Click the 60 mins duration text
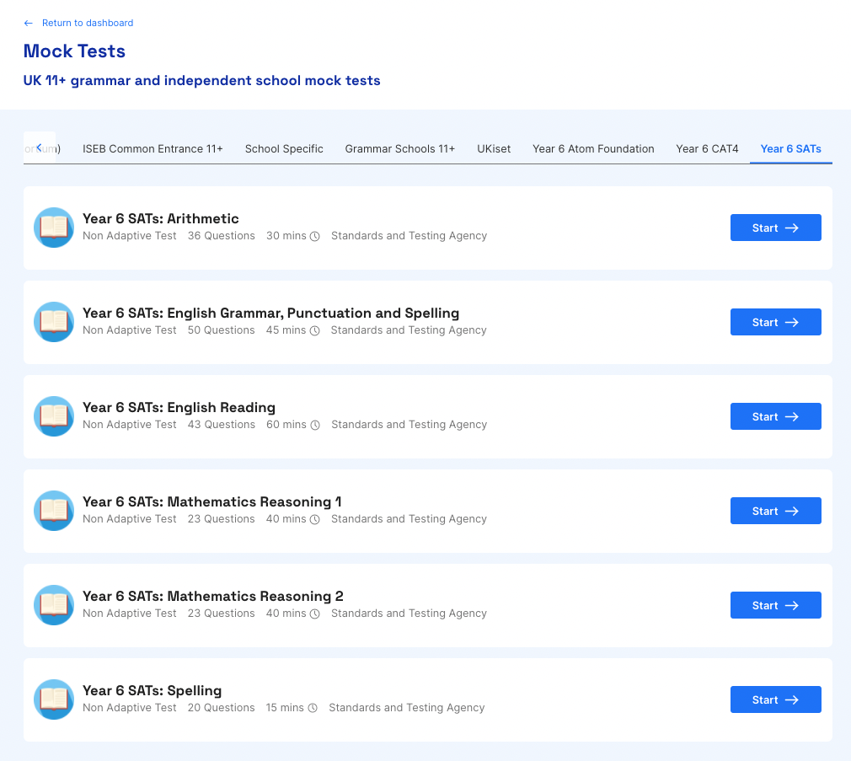 coord(286,425)
